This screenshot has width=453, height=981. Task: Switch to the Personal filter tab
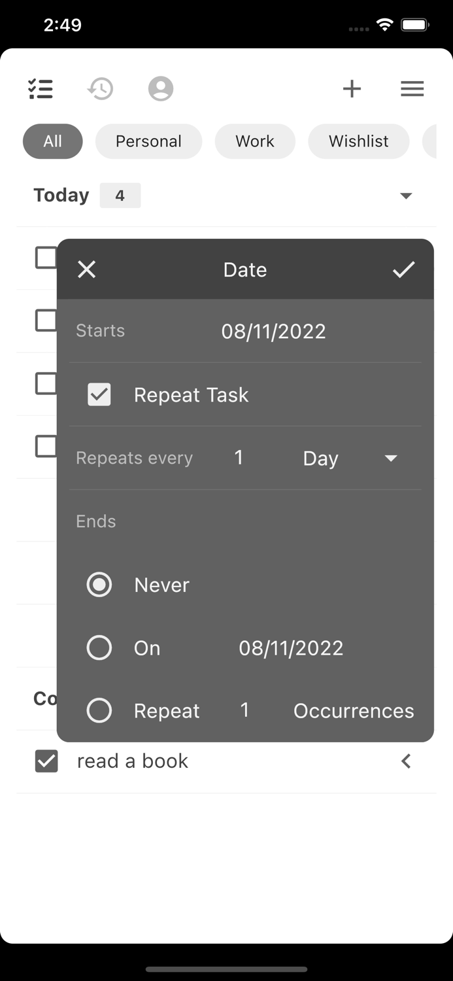coord(148,141)
